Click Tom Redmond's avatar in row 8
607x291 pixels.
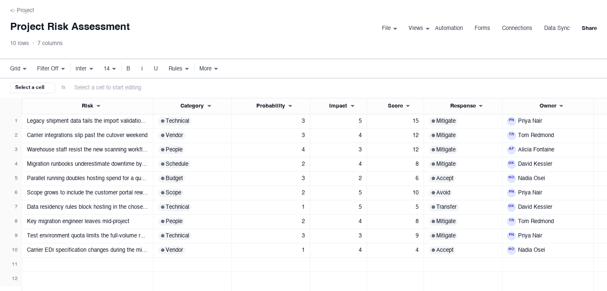(x=511, y=221)
